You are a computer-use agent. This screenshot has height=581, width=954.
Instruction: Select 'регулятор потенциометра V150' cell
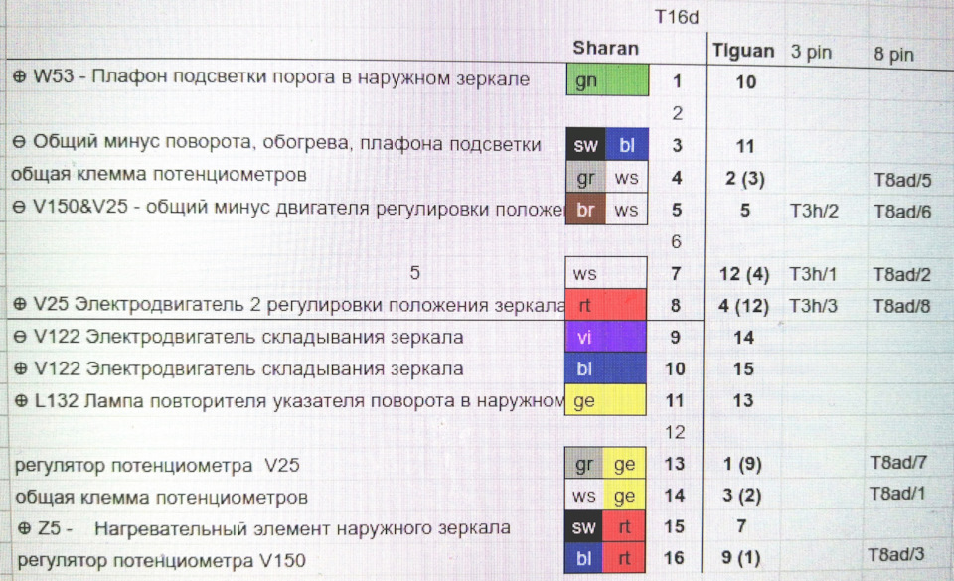[161, 560]
